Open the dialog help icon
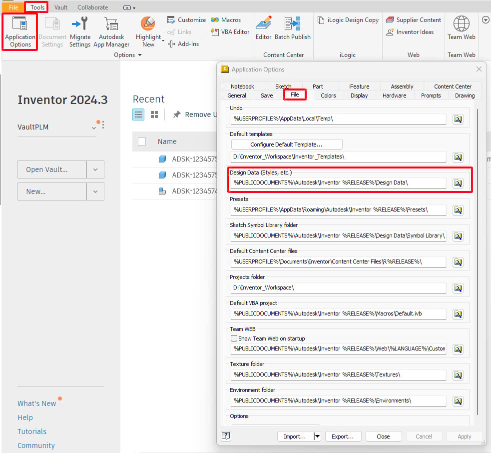This screenshot has height=453, width=491. (226, 436)
